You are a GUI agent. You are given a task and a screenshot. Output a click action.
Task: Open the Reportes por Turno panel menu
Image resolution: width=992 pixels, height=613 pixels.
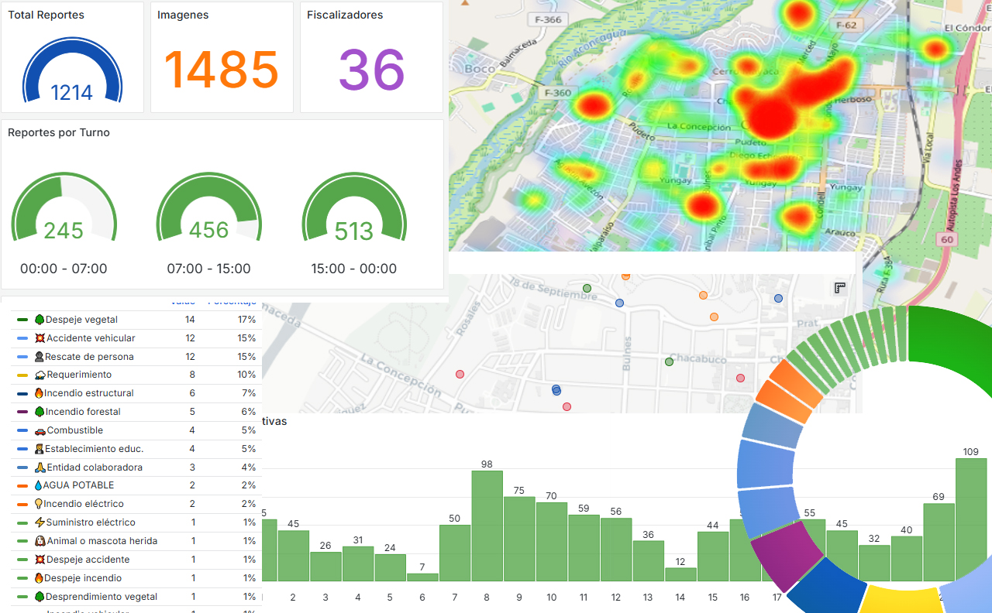tap(59, 132)
